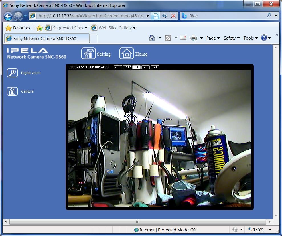This screenshot has width=282, height=236.
Task: Click the Digital zoom icon
Action: (x=12, y=73)
